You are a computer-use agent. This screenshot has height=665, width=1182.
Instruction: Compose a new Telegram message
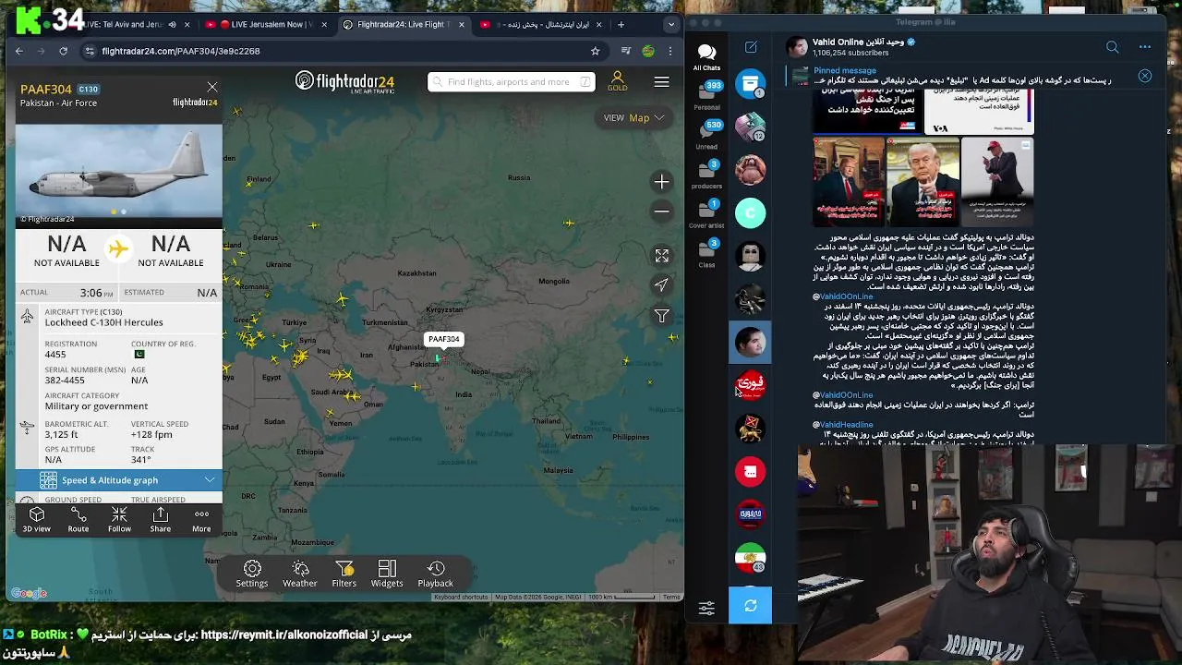[751, 47]
